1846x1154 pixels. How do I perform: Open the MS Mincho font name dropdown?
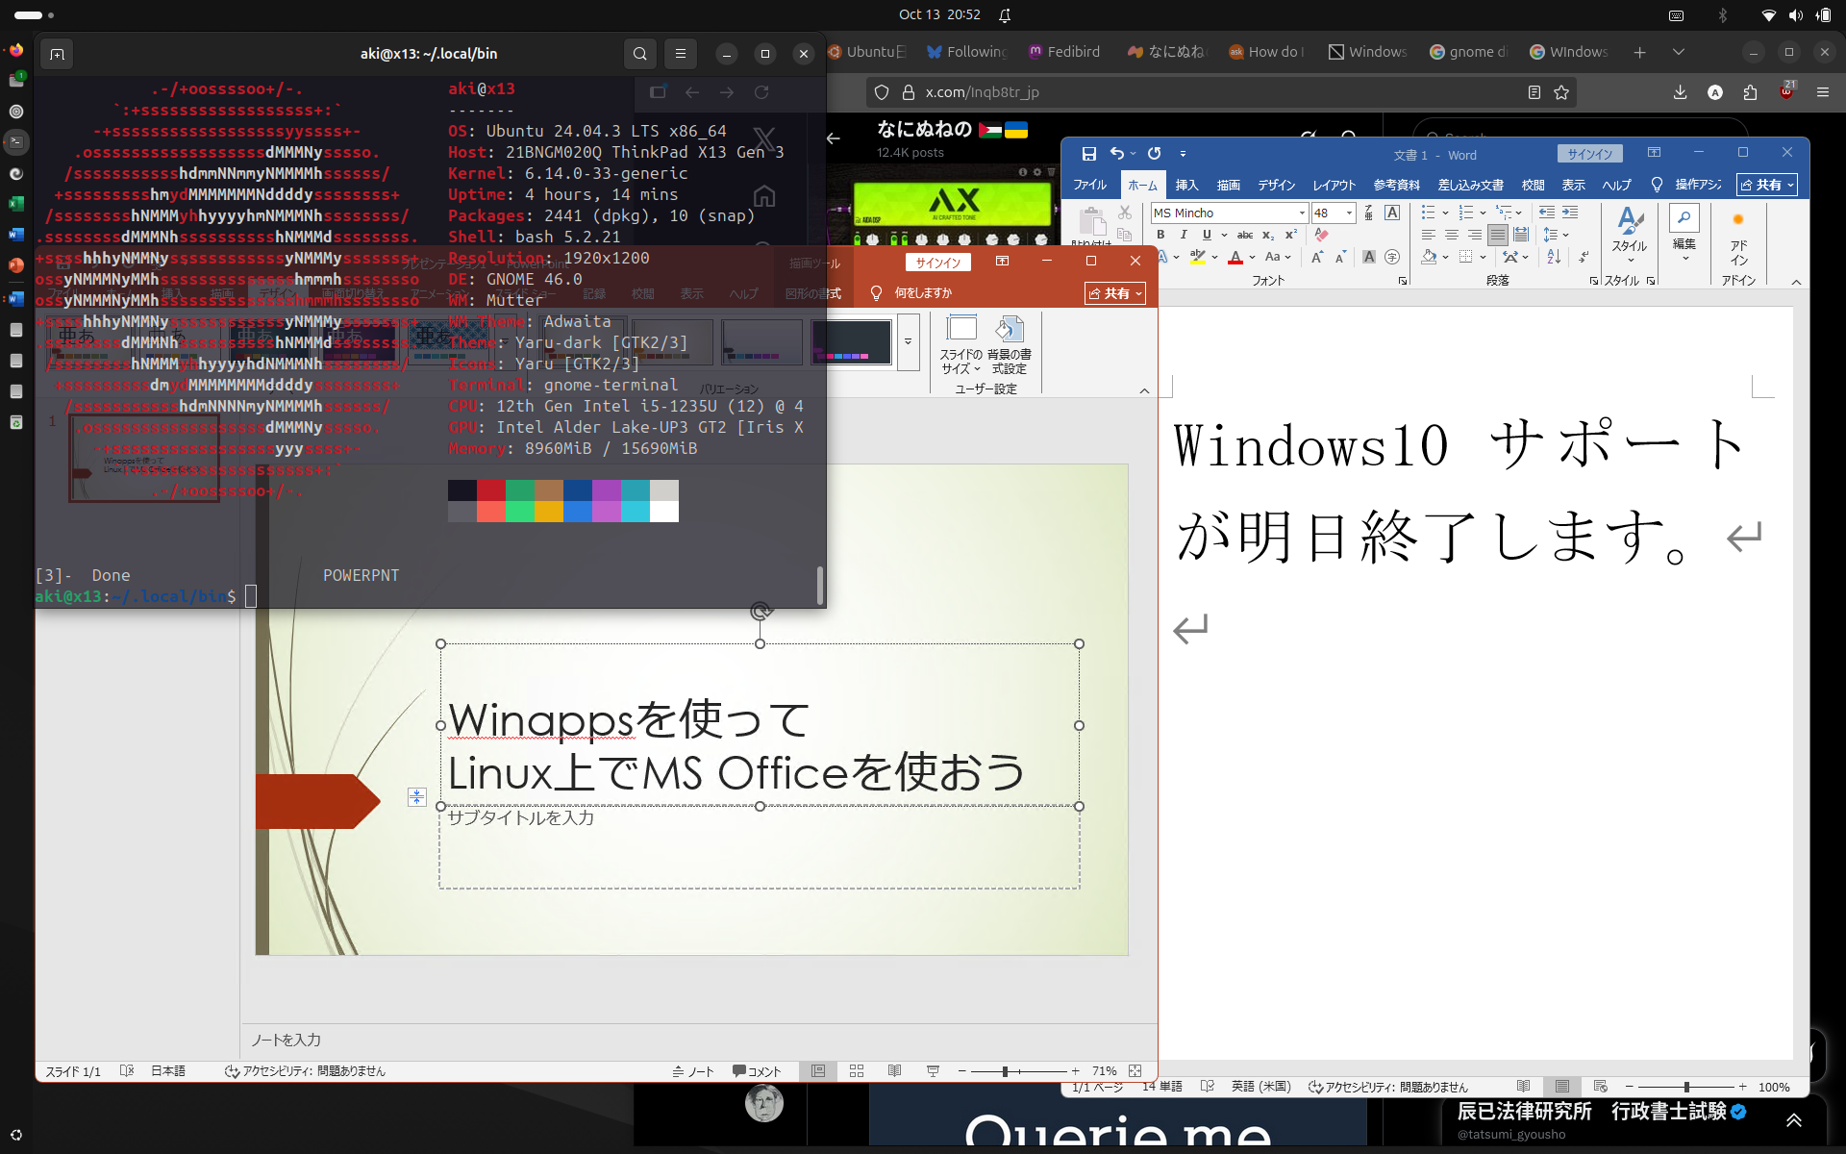pyautogui.click(x=1302, y=213)
